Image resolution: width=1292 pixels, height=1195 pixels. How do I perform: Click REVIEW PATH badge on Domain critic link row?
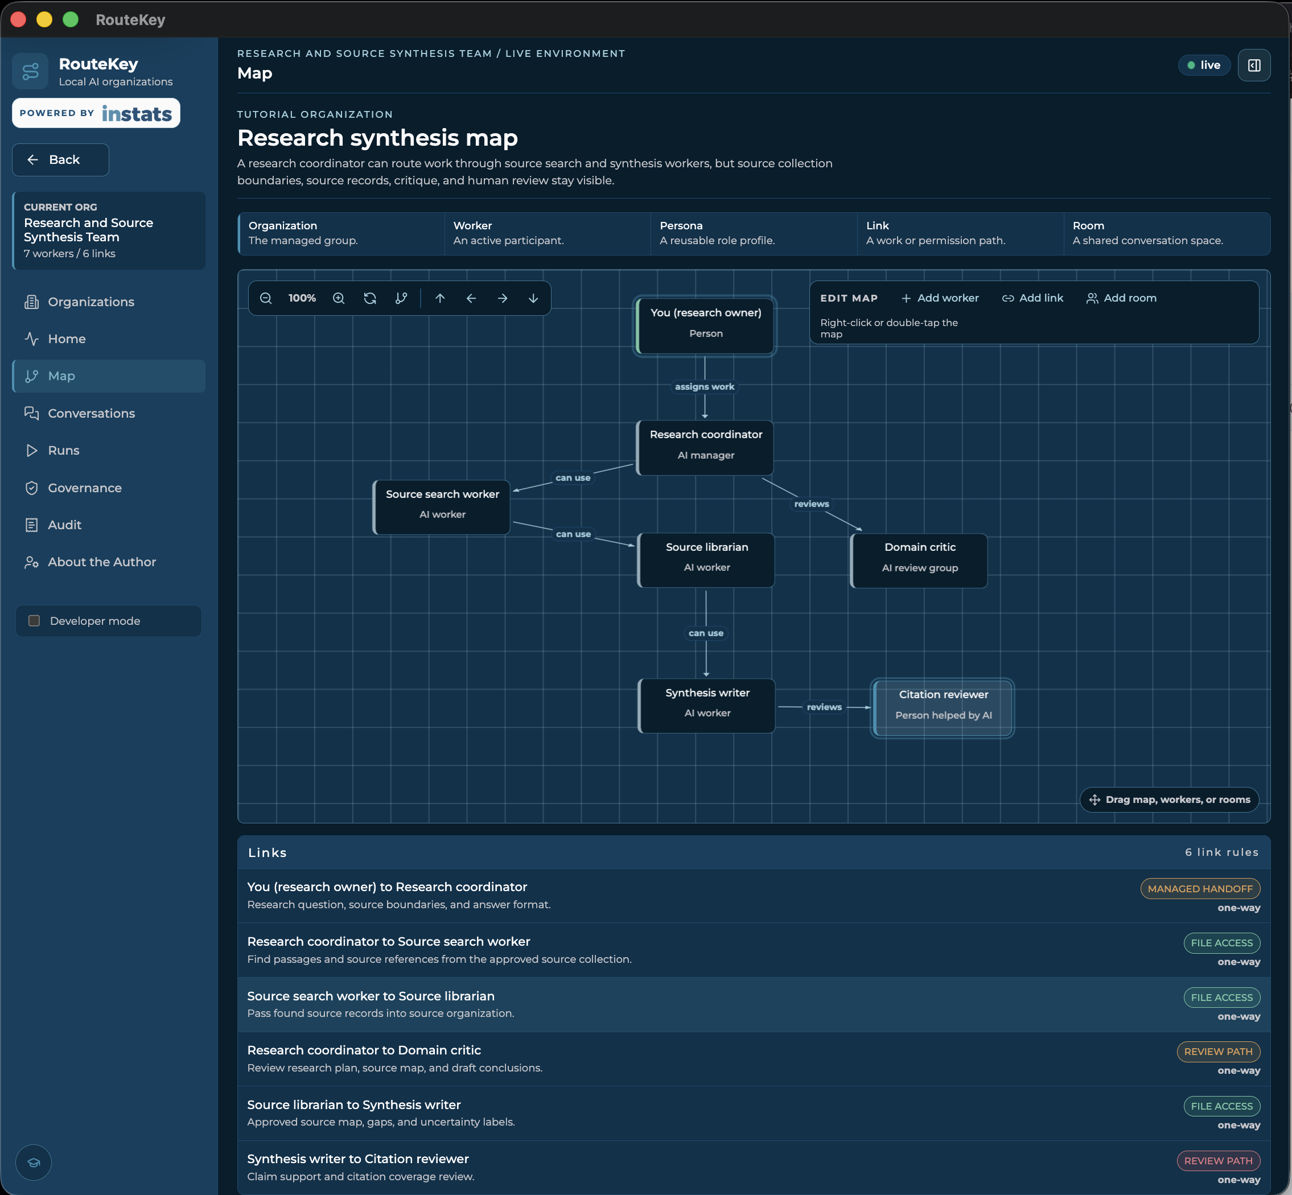coord(1218,1052)
